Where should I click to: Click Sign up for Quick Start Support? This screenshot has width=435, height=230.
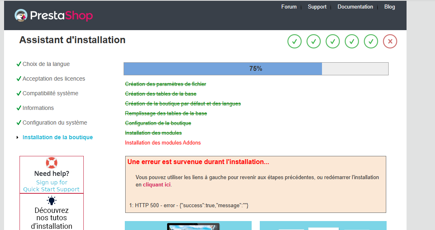click(x=52, y=186)
